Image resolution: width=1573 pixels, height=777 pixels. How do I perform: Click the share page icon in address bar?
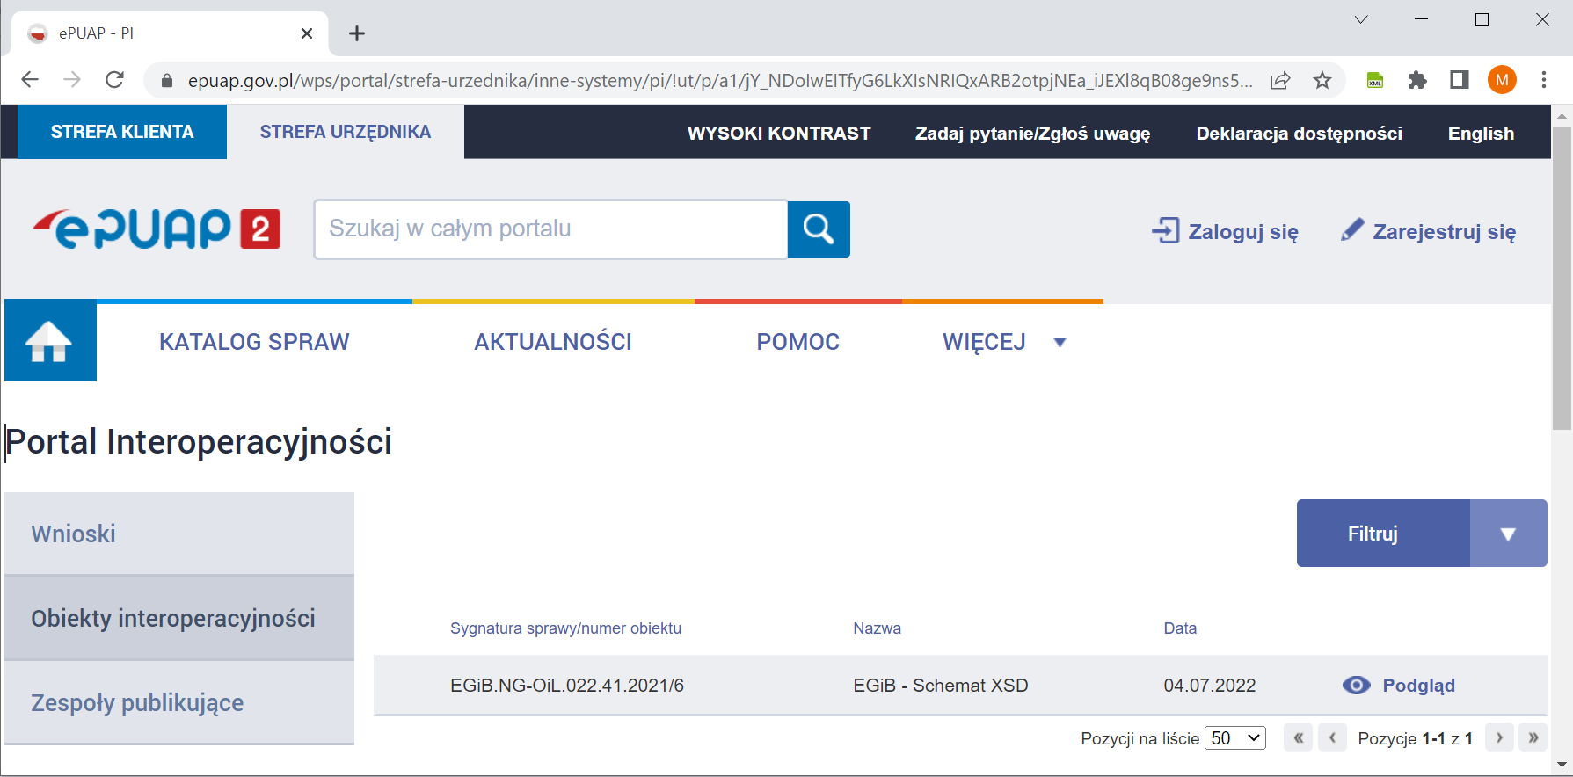click(1280, 81)
